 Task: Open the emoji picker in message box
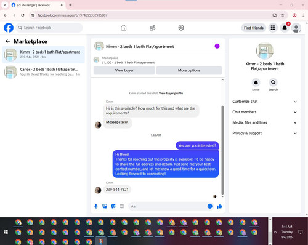click(209, 206)
